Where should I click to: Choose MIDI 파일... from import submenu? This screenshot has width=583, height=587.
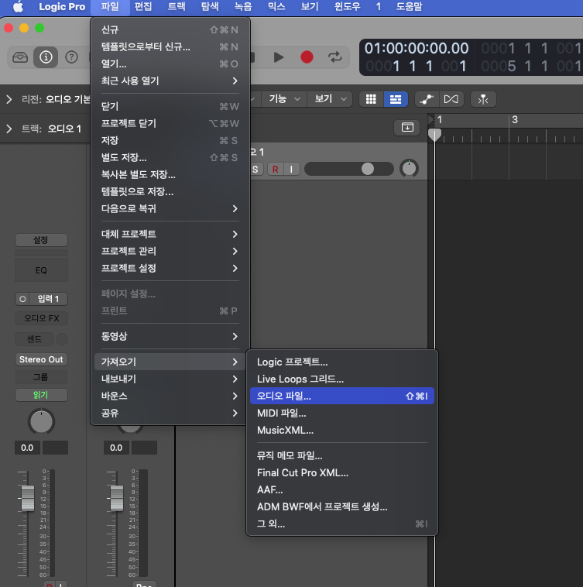click(342, 413)
